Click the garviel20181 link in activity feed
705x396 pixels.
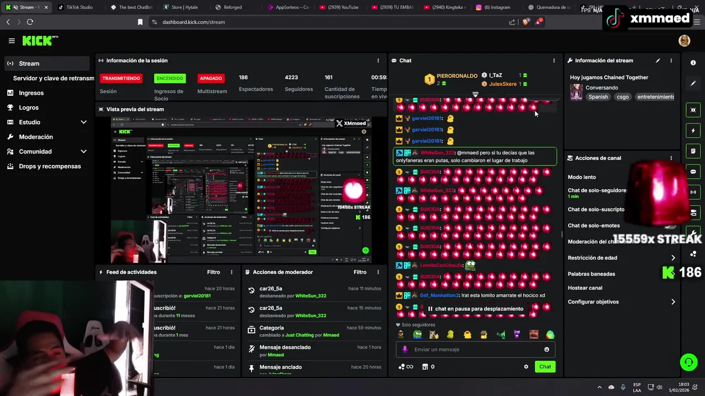(x=197, y=296)
